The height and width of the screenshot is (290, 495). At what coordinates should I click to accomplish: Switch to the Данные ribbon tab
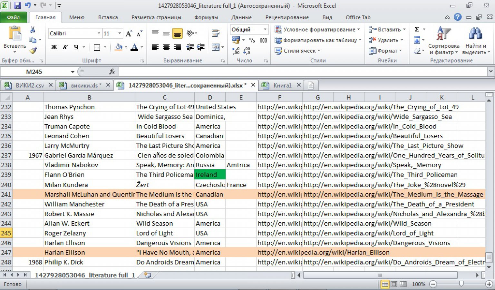(241, 17)
